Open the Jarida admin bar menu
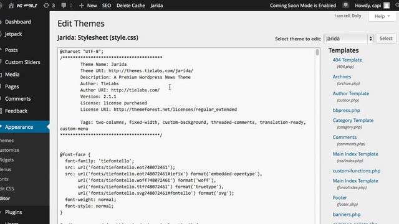This screenshot has width=399, height=224. click(x=156, y=6)
